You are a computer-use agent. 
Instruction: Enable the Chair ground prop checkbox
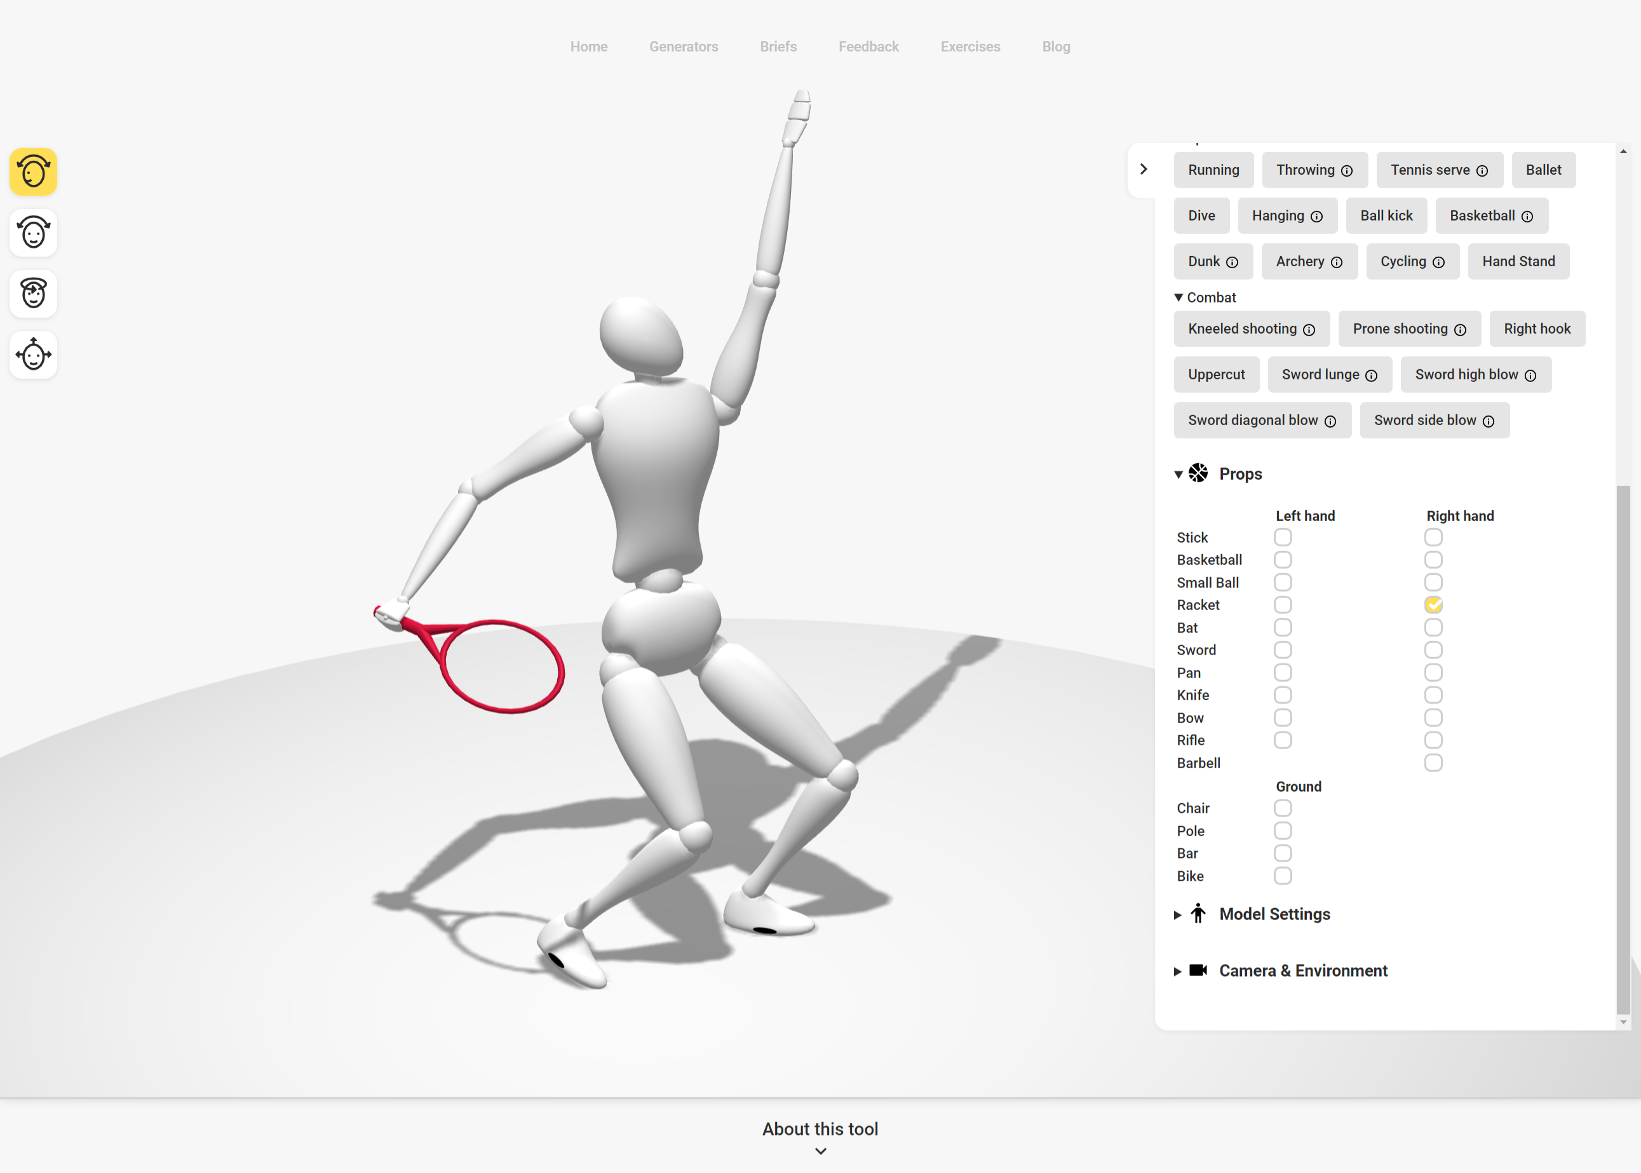pyautogui.click(x=1282, y=808)
